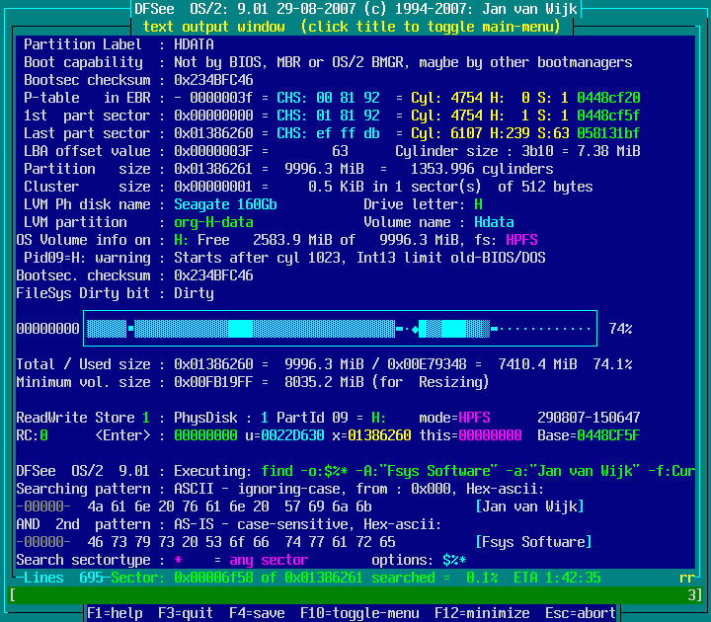Click the DFSee OS/2 9.01 title bar text
The height and width of the screenshot is (622, 711).
[355, 9]
